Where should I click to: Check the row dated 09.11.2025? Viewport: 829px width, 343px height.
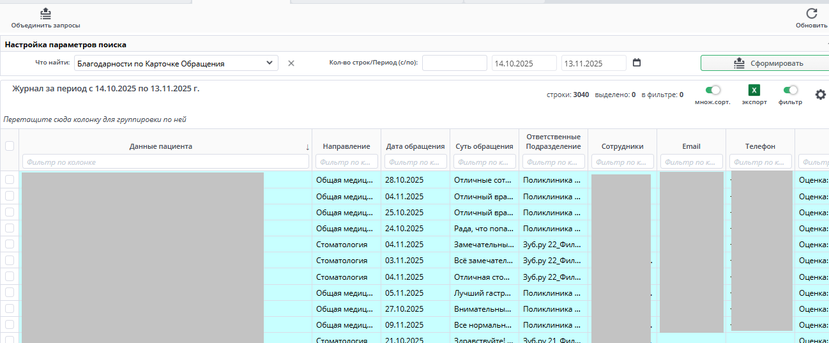point(10,324)
